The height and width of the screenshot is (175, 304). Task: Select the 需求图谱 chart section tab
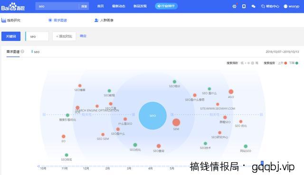click(13, 52)
